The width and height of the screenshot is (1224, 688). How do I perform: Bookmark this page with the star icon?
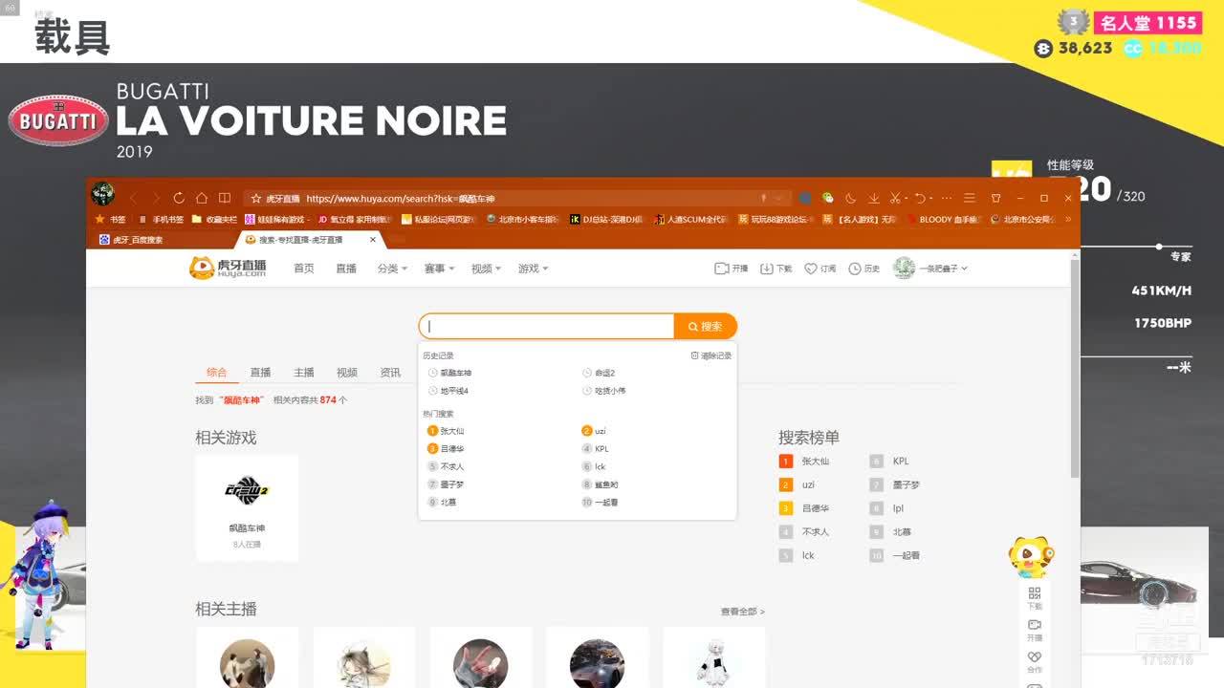256,199
